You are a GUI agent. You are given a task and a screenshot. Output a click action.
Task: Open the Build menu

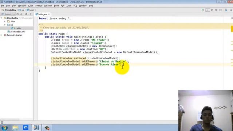(x=56, y=6)
